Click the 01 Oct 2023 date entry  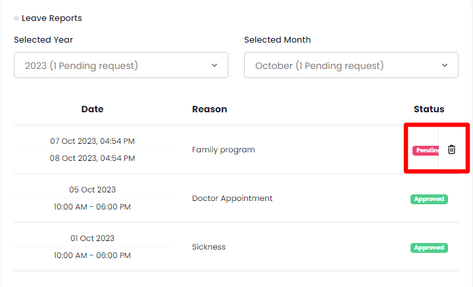click(x=92, y=238)
